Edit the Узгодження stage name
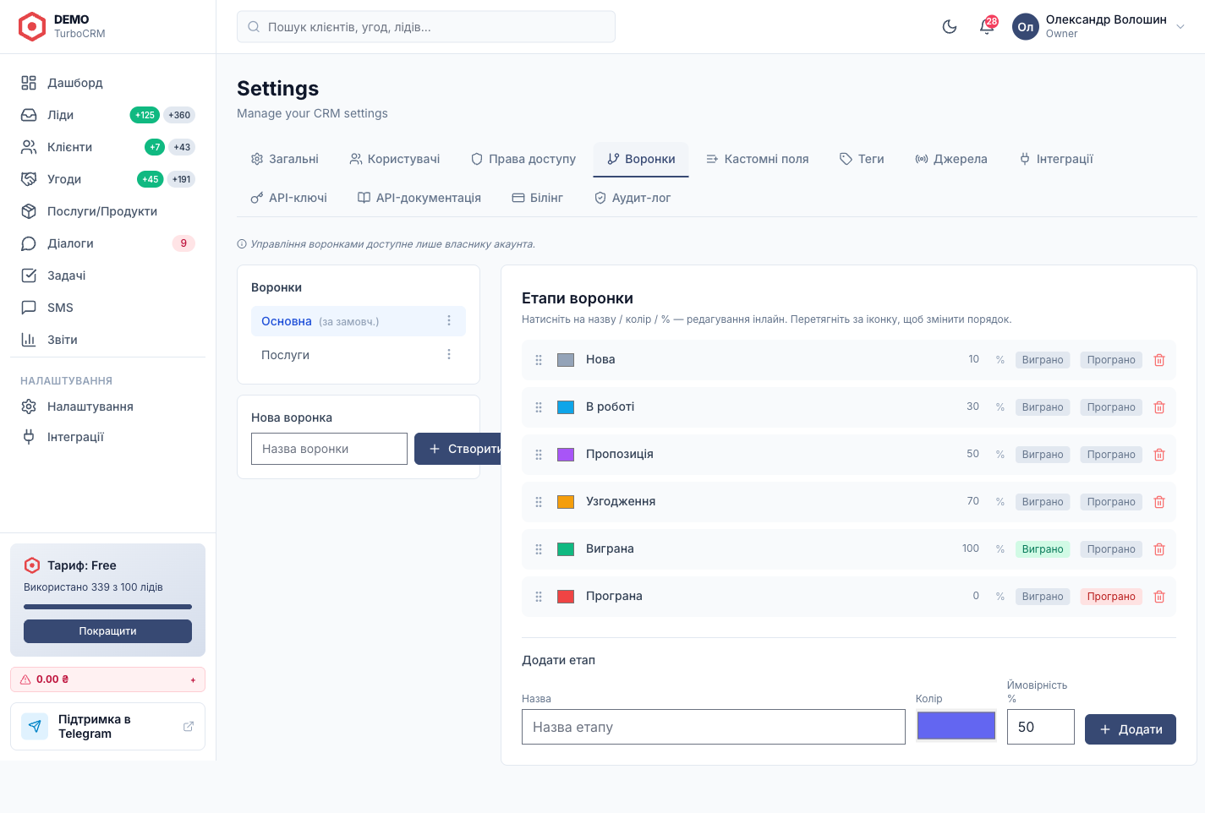 pos(621,502)
